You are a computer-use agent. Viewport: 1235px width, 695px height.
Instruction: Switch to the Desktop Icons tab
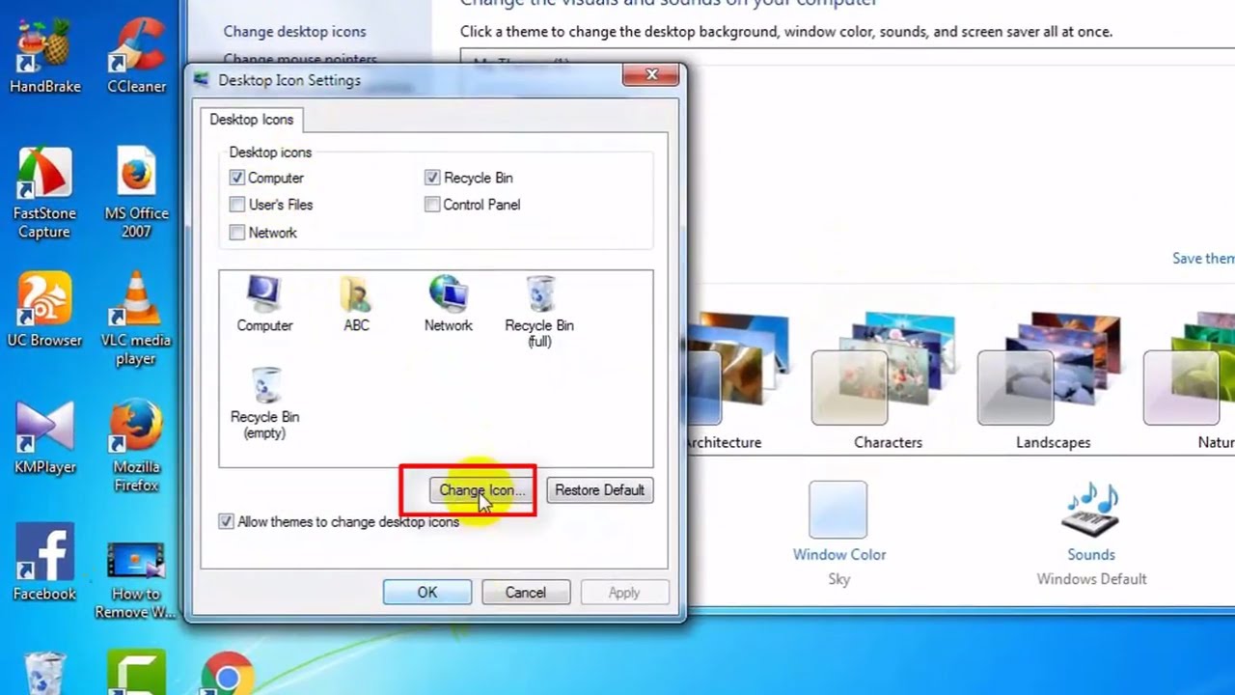coord(251,119)
